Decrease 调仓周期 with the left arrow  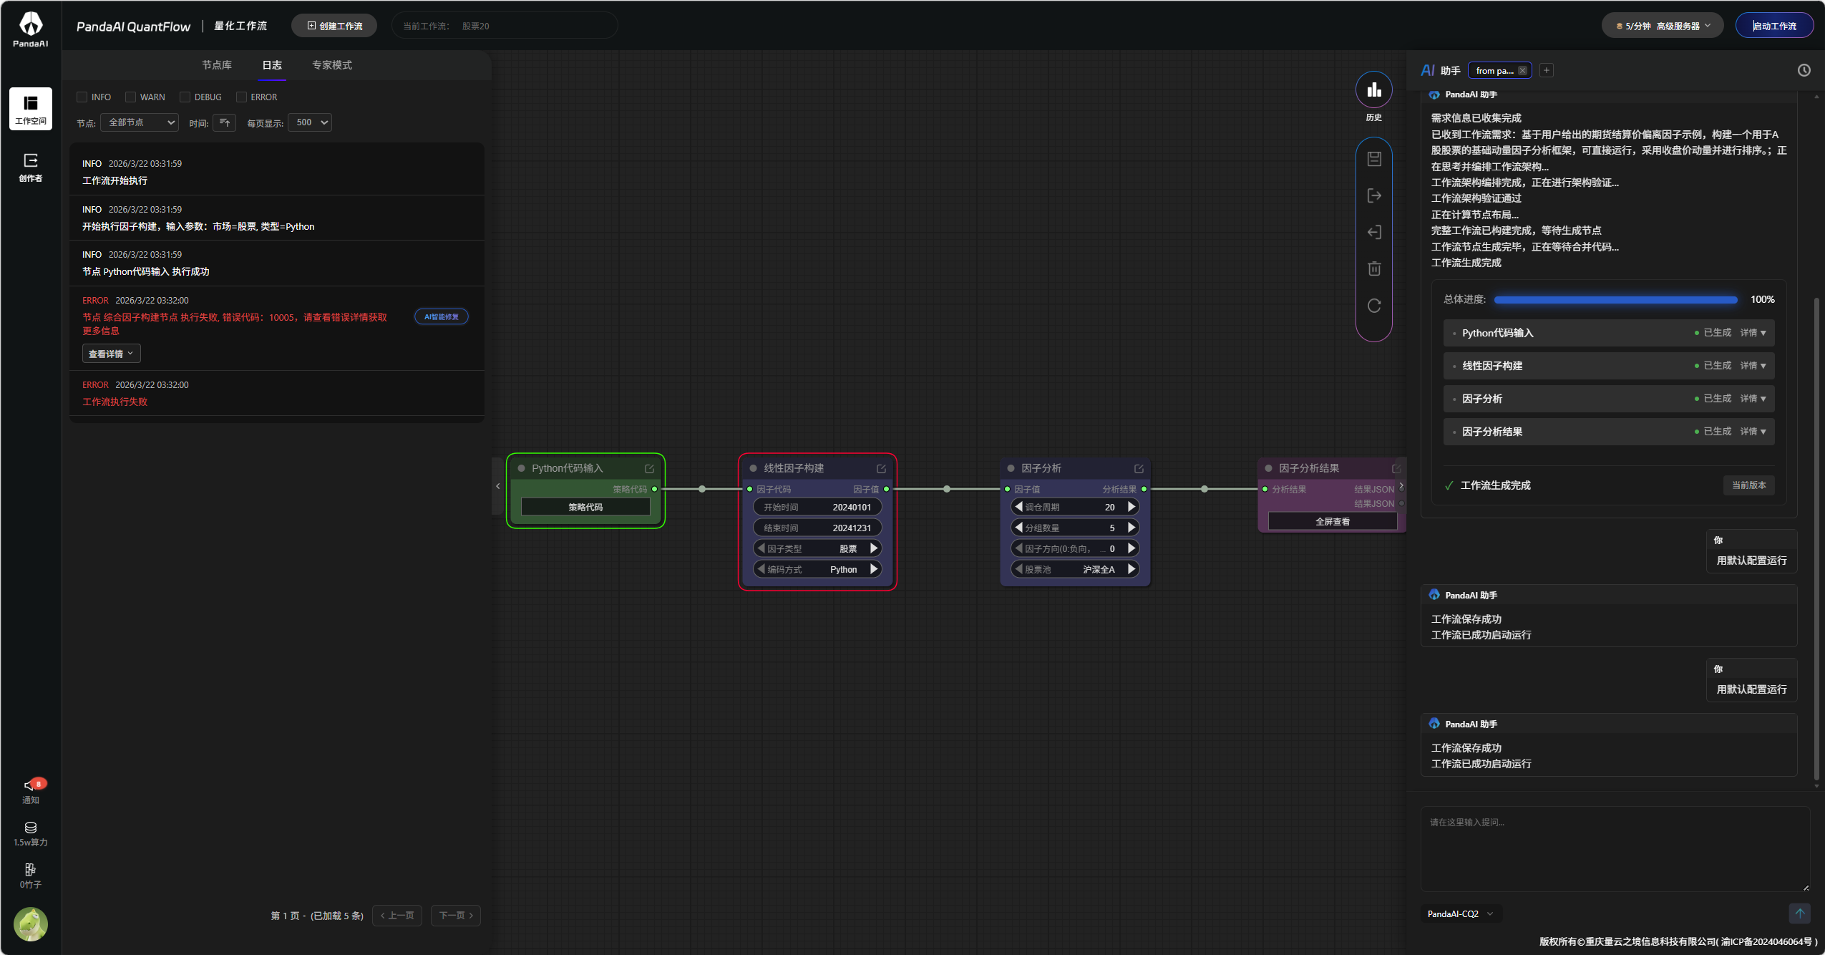tap(1018, 507)
